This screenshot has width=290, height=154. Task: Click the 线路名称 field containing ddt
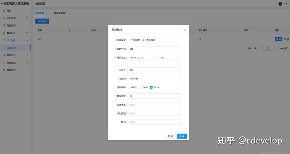(154, 49)
